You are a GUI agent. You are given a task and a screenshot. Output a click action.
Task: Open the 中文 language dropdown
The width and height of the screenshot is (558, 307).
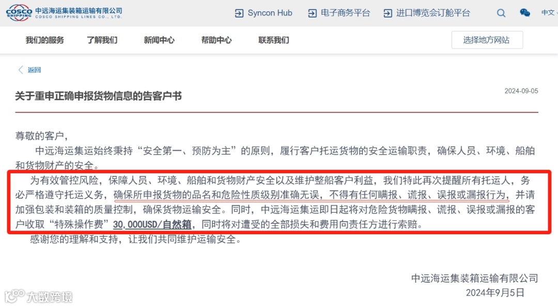[549, 13]
